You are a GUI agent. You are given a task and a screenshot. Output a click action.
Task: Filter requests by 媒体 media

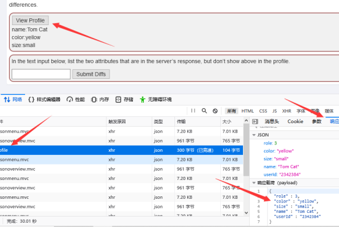click(329, 111)
